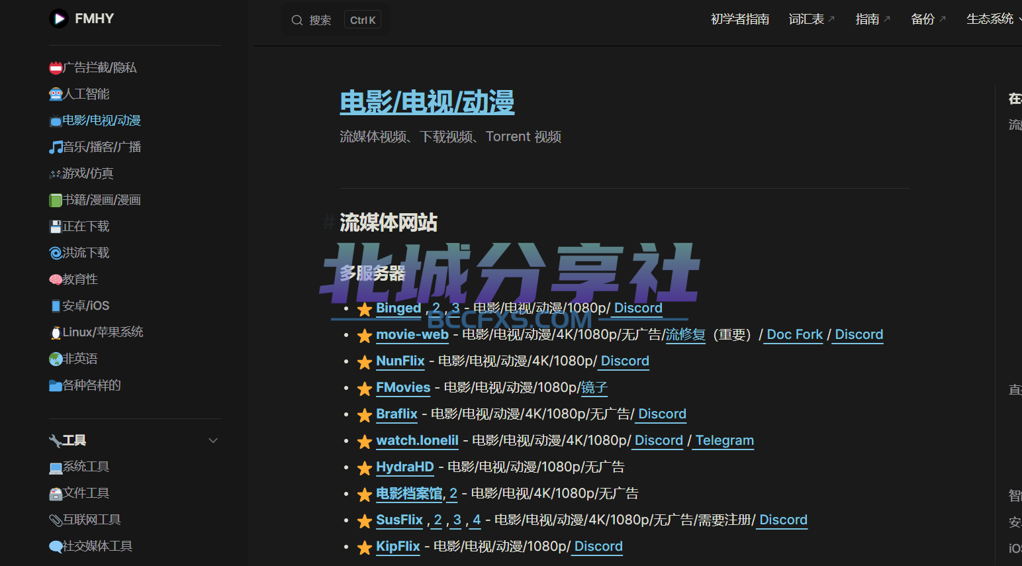1022x566 pixels.
Task: Open the NunFlix link
Action: pyautogui.click(x=400, y=361)
